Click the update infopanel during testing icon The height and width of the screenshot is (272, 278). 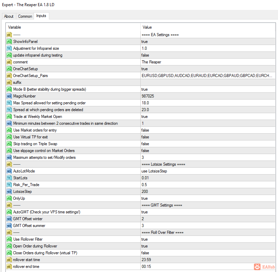9,55
